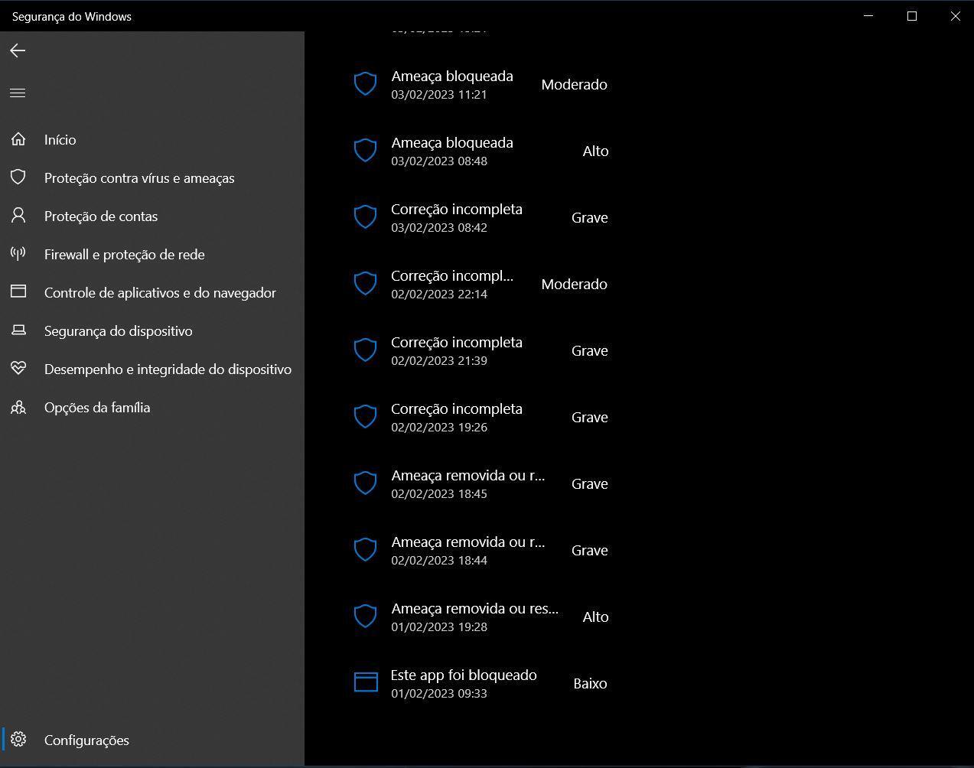The width and height of the screenshot is (974, 768).
Task: Expand Ameaça removida entry from 01/02 19:28
Action: coord(481,617)
